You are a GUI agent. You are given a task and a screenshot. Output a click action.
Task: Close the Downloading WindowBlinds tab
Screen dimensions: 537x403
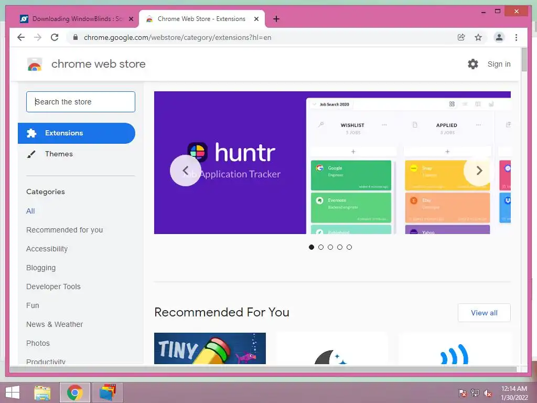131,19
